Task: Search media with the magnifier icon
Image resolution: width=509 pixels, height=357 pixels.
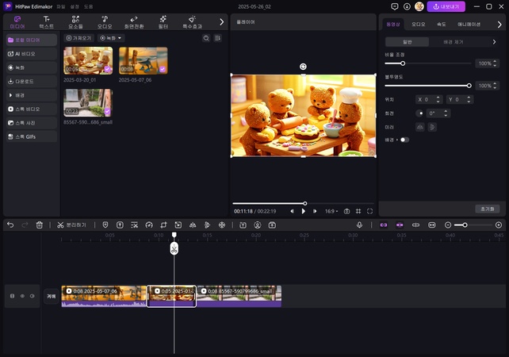Action: (x=206, y=38)
